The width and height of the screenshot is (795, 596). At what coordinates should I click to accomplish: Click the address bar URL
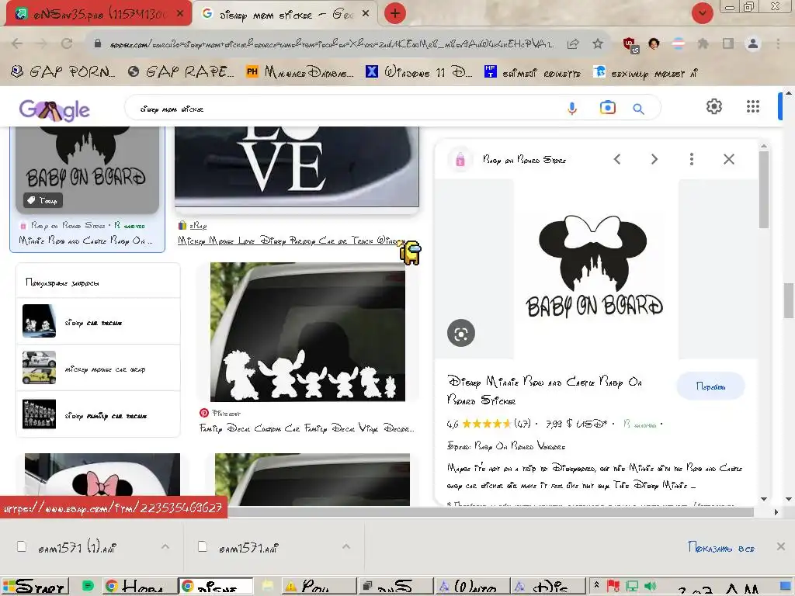[332, 44]
